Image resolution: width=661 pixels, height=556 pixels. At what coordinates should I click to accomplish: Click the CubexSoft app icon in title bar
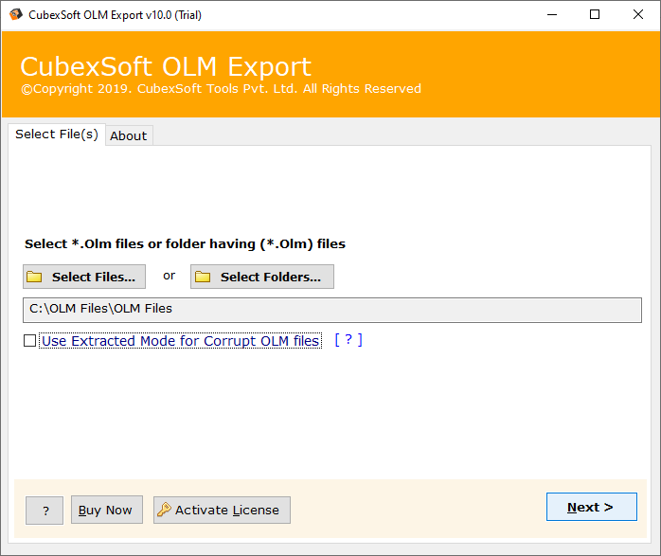(16, 14)
